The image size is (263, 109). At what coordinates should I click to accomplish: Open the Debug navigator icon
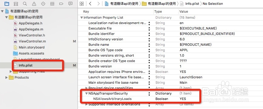pos(52,4)
